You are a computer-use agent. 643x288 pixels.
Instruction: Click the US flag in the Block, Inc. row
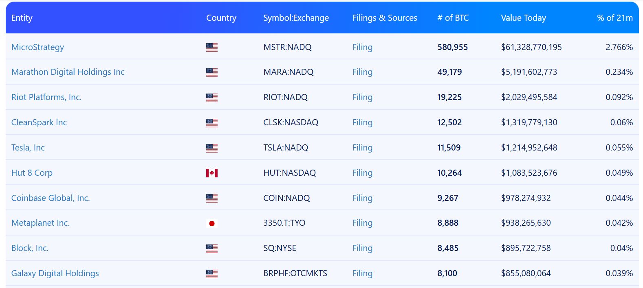pos(212,248)
